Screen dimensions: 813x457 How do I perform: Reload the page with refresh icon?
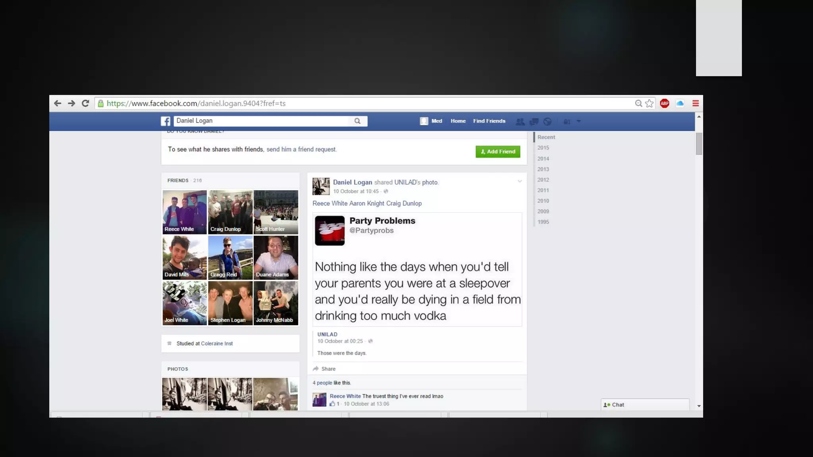pyautogui.click(x=85, y=104)
